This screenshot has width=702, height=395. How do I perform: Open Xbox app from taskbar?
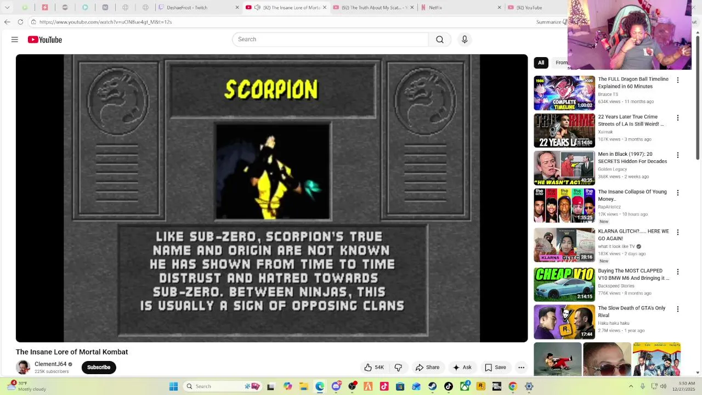point(465,386)
